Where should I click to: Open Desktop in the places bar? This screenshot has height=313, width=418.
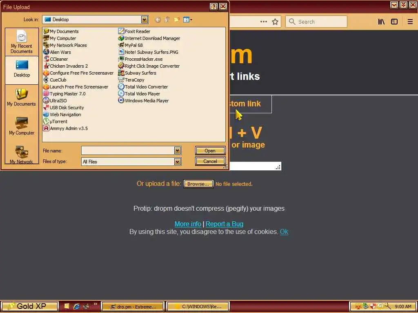(22, 70)
